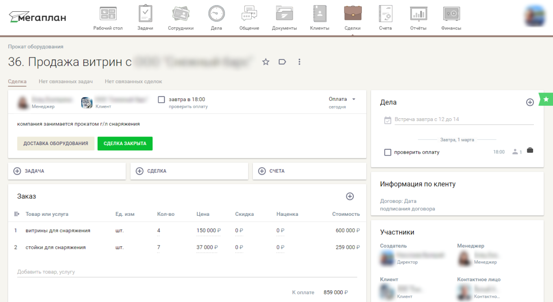The image size is (553, 302).
Task: Check the 'завтра в 18:00' payment checkbox
Action: click(x=161, y=100)
